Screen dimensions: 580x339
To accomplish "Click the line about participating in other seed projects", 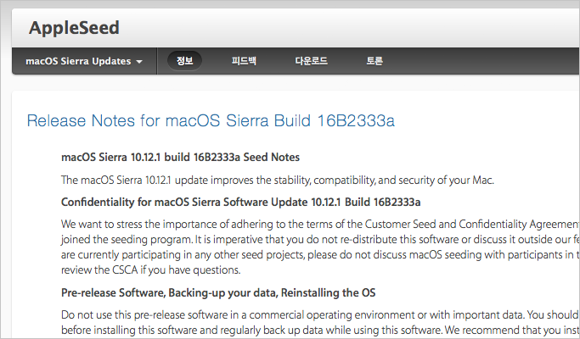I will pyautogui.click(x=320, y=255).
